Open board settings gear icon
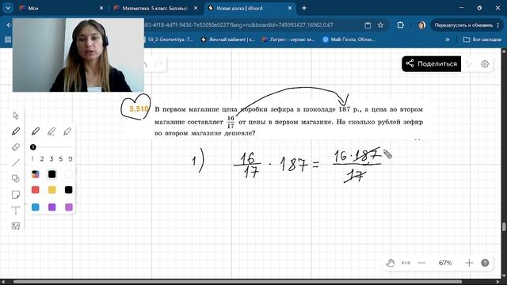Viewport: 507px width, 285px height. click(x=485, y=64)
